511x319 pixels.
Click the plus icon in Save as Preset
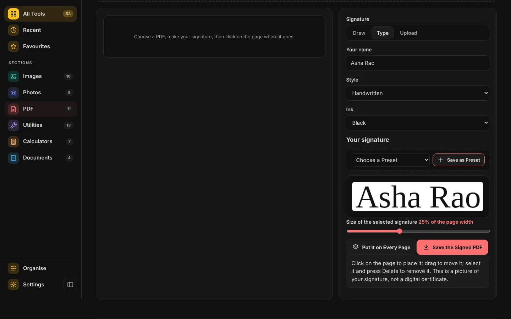coord(441,160)
